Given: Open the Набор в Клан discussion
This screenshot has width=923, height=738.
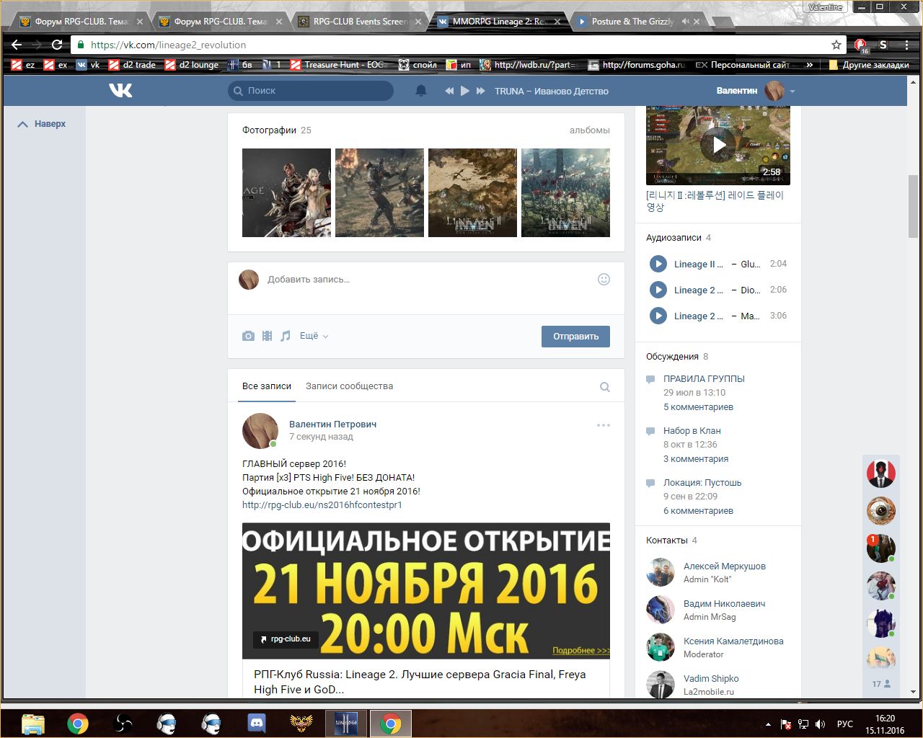Looking at the screenshot, I should point(692,431).
